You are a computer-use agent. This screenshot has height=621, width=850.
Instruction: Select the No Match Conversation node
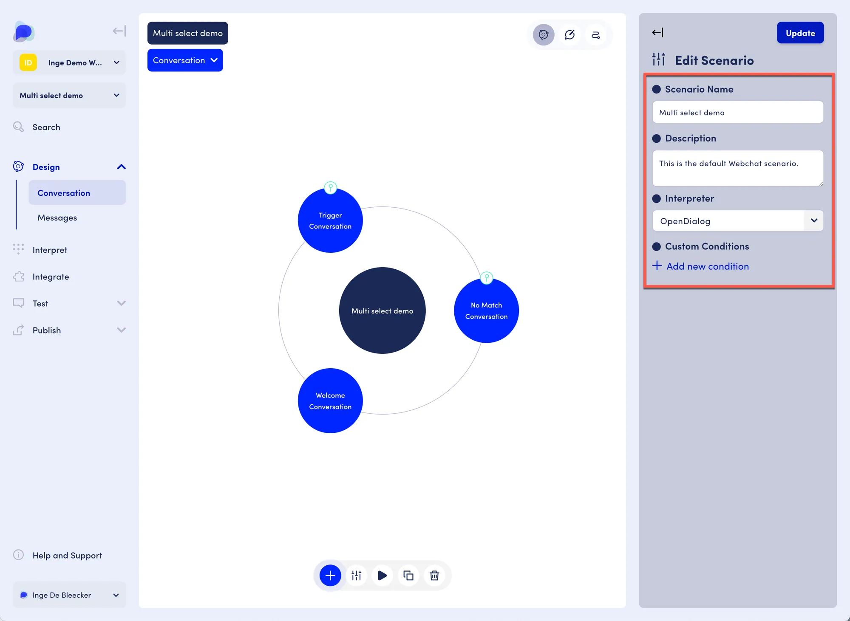(486, 310)
